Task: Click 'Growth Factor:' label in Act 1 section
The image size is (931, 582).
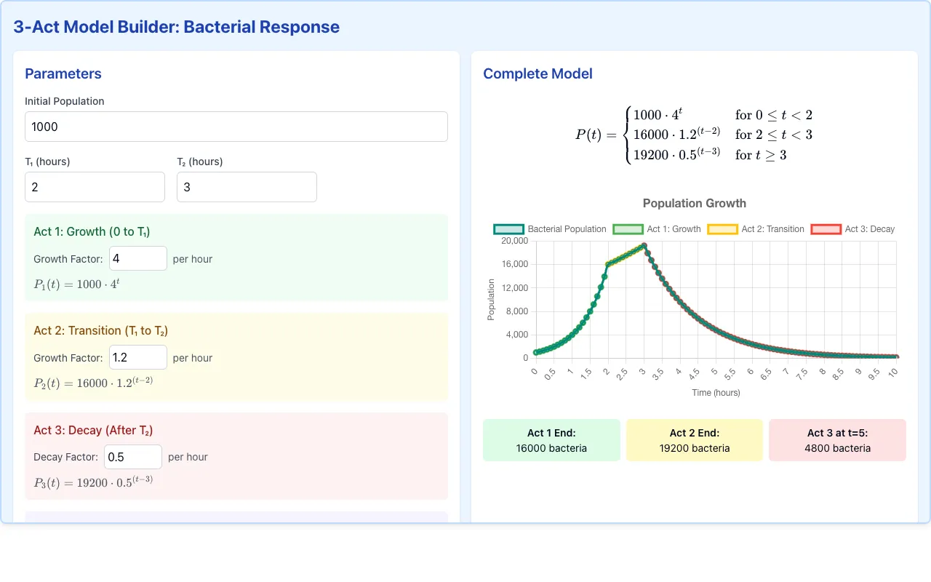Action: coord(68,259)
